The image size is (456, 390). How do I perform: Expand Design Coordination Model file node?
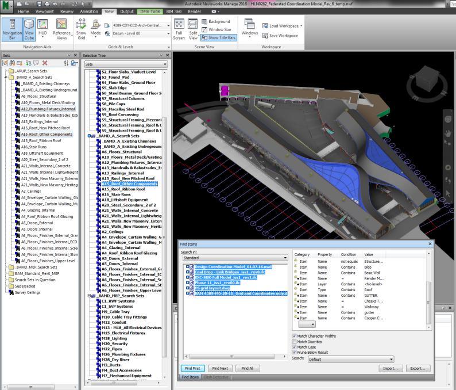[x=188, y=266]
